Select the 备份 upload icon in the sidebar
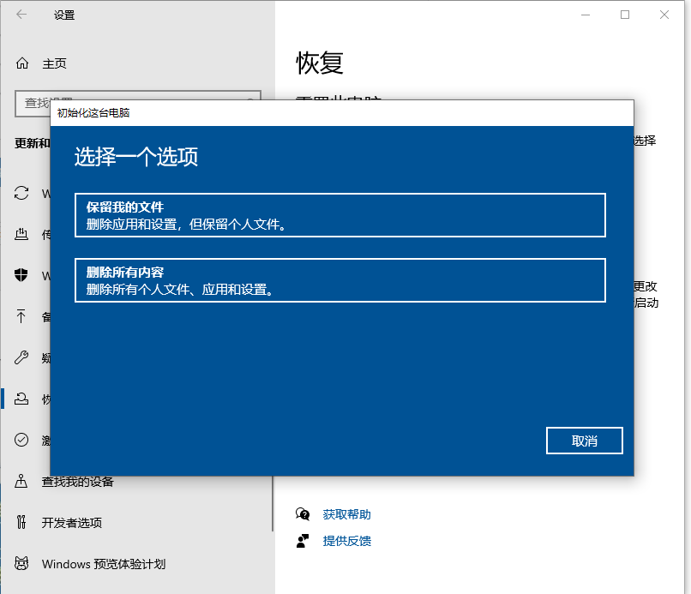 pyautogui.click(x=21, y=316)
